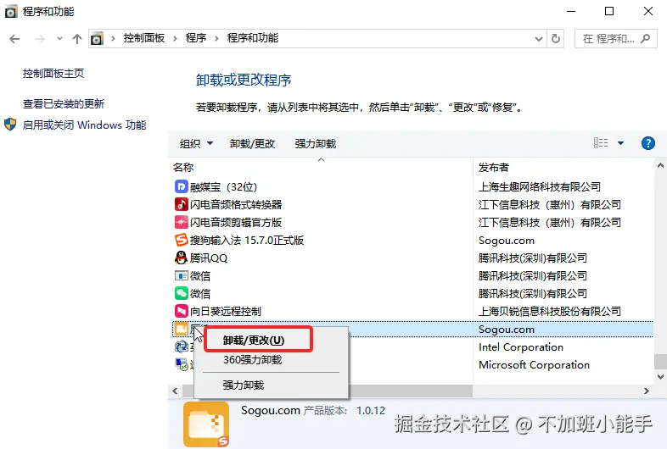Open the blue help icon
This screenshot has width=667, height=449.
(647, 143)
